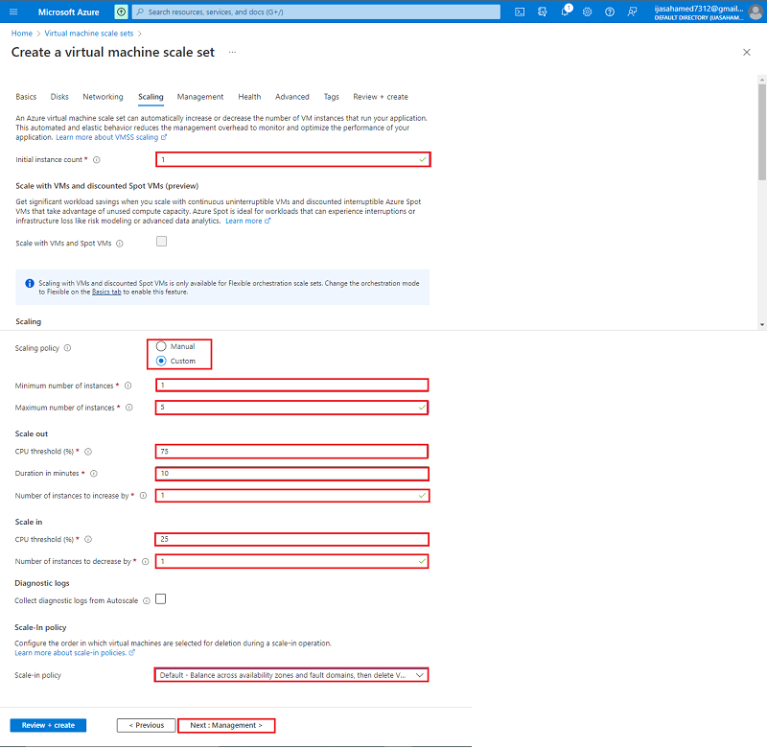Image resolution: width=767 pixels, height=749 pixels.
Task: Open the feedback icon
Action: [632, 12]
